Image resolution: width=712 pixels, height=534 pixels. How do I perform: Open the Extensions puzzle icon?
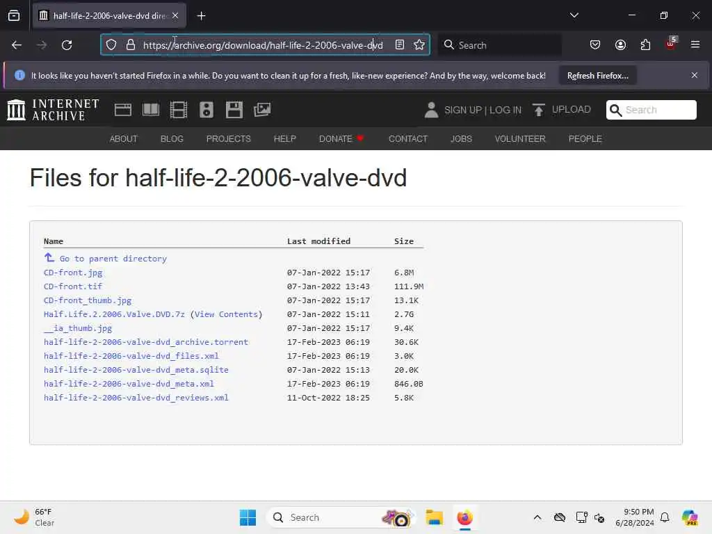coord(645,45)
